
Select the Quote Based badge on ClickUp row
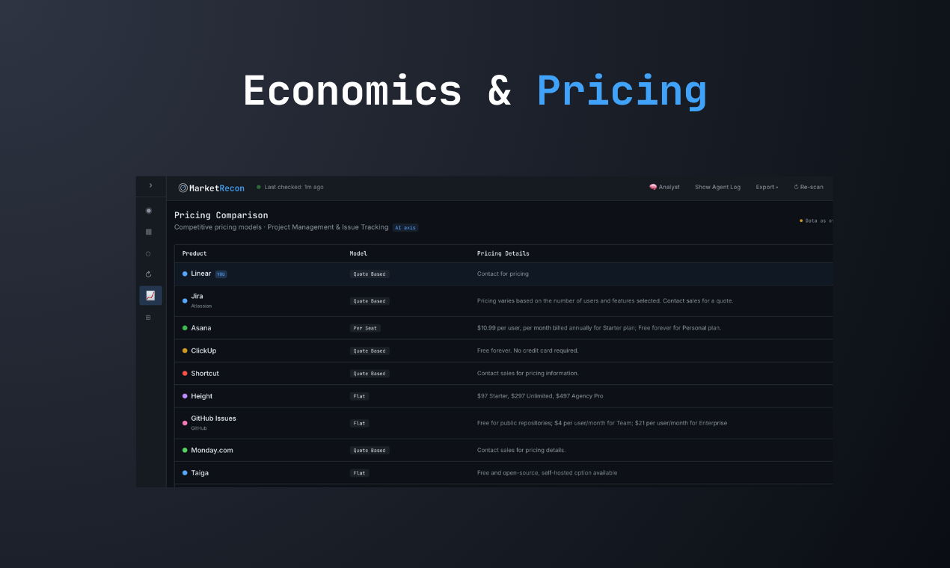(x=370, y=351)
